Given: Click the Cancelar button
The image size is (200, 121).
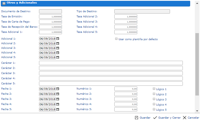Looking at the screenshot, I should pos(191,118).
